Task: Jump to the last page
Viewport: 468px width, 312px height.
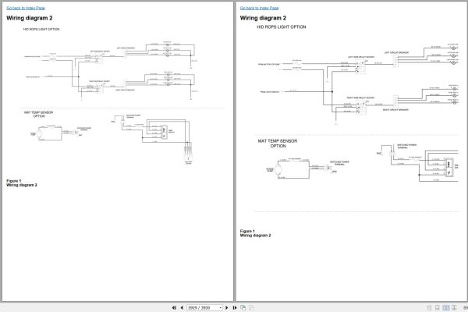Action: (234, 307)
